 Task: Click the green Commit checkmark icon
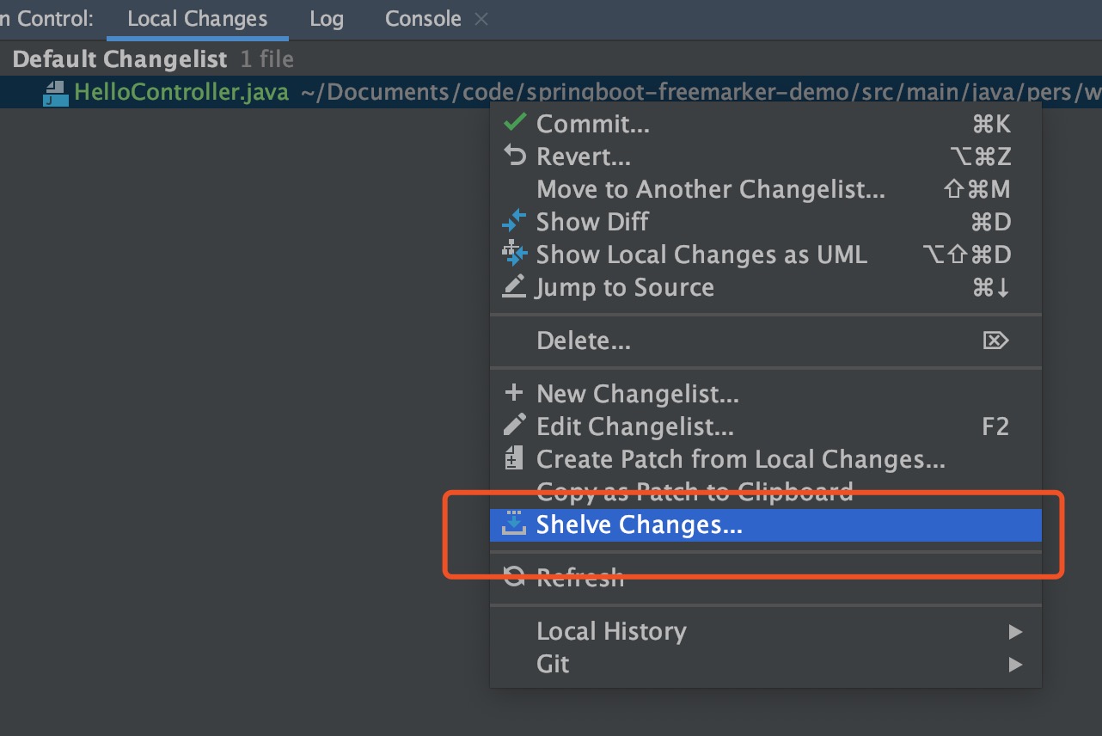pos(514,124)
